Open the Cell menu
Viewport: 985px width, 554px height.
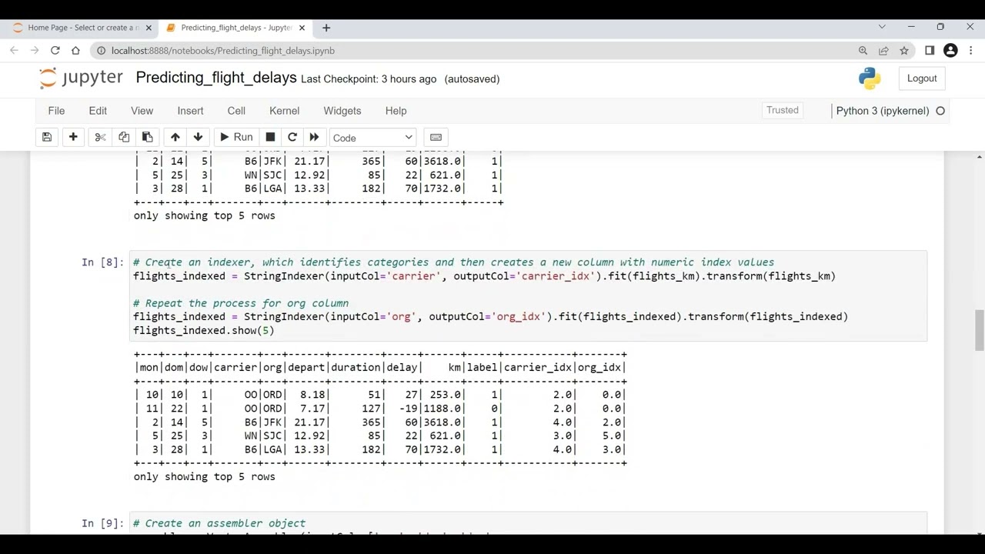click(x=236, y=111)
